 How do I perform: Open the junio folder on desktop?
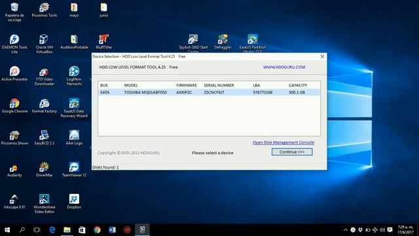click(103, 10)
